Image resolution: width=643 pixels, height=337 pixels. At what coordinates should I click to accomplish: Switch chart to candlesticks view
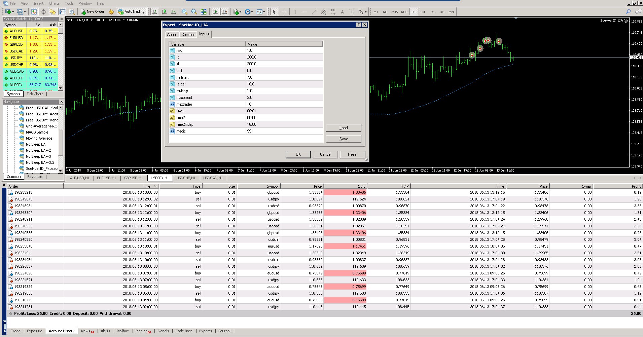point(164,12)
